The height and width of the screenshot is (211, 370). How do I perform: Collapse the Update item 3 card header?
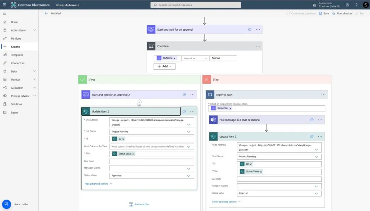[267, 136]
